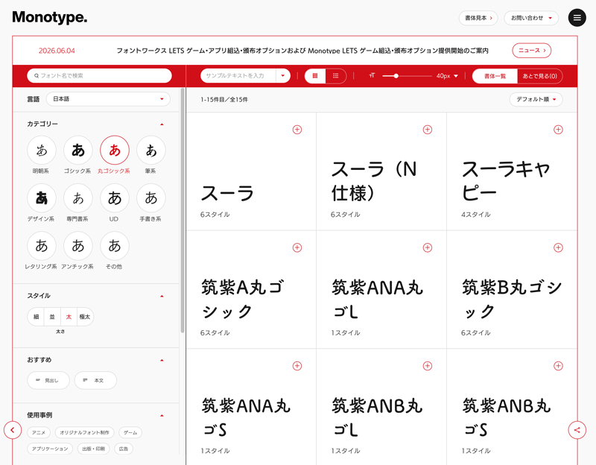Add スーラ to watch-later with plus icon
This screenshot has width=596, height=465.
pos(297,130)
